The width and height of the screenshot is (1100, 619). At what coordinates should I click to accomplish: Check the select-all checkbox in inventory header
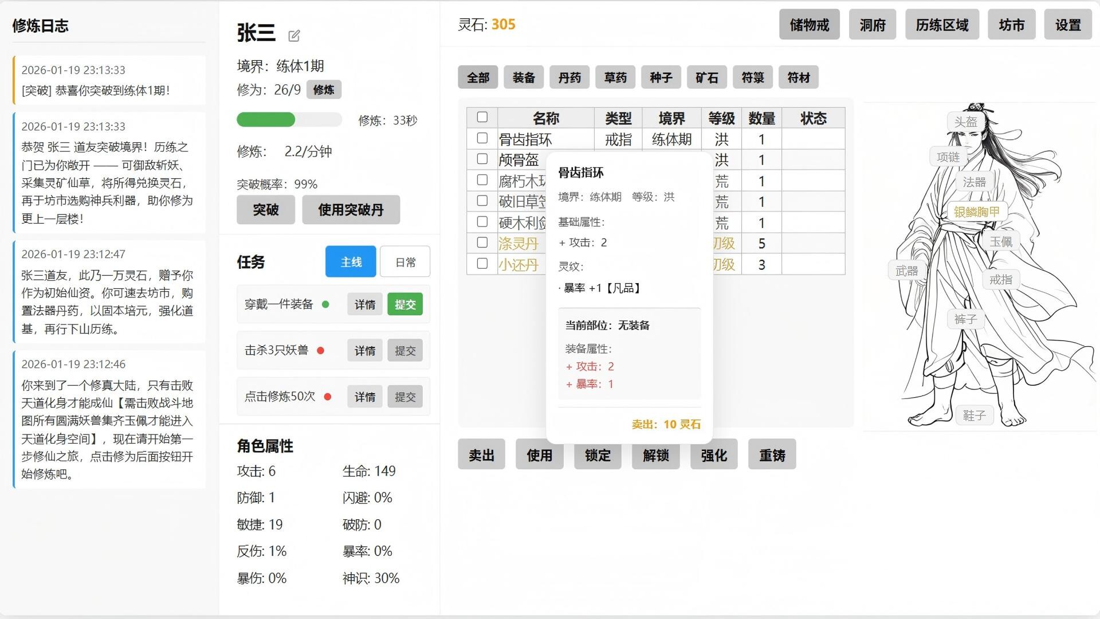pyautogui.click(x=482, y=117)
